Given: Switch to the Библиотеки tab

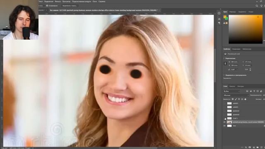Looking at the screenshot, I should 247,49.
